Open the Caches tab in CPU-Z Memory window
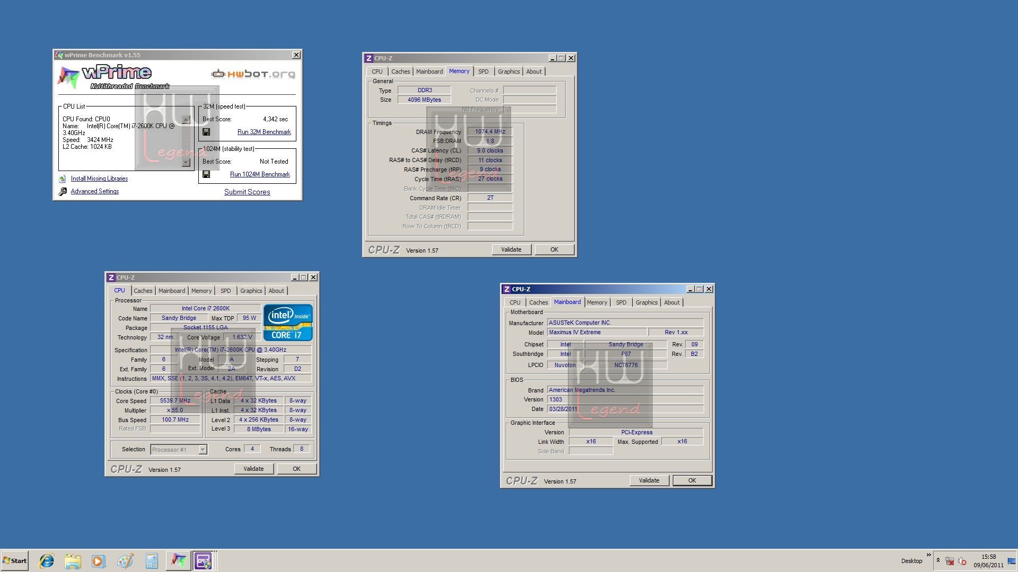Image resolution: width=1018 pixels, height=572 pixels. point(400,71)
